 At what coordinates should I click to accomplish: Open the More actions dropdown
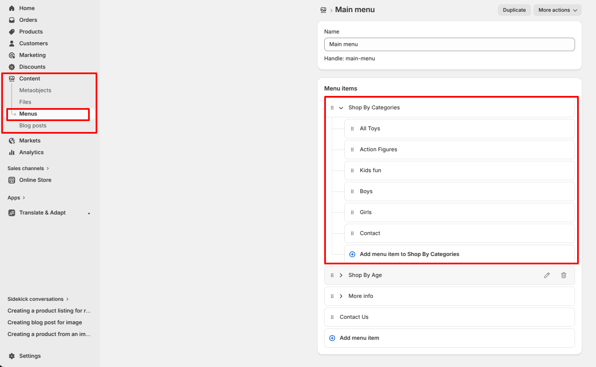557,10
